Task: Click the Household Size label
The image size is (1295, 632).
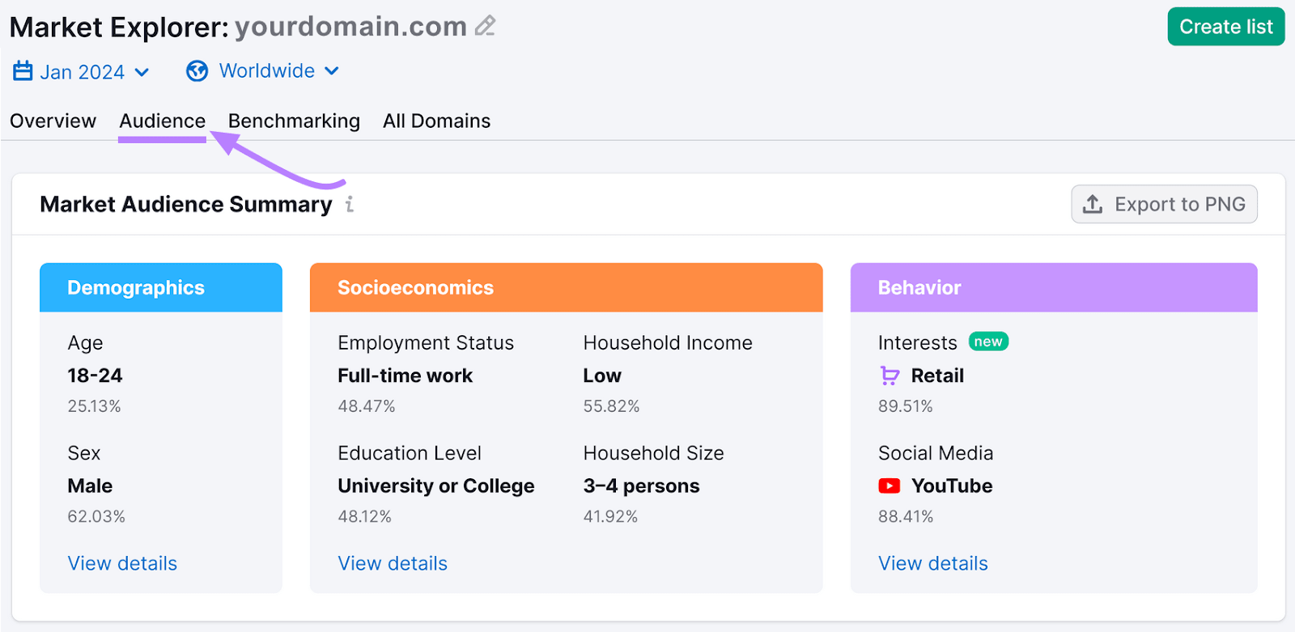Action: 653,453
